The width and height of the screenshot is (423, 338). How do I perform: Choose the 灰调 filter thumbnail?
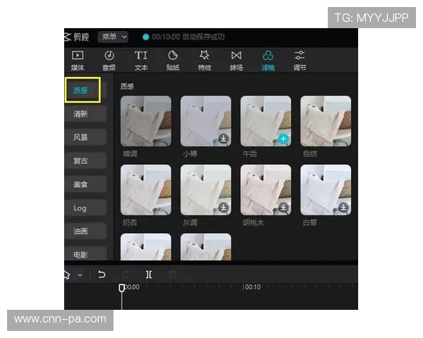click(206, 190)
